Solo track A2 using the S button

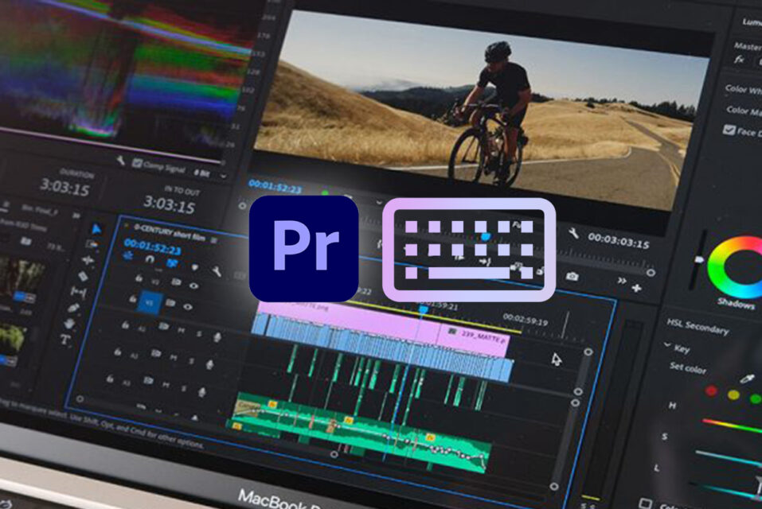click(190, 358)
